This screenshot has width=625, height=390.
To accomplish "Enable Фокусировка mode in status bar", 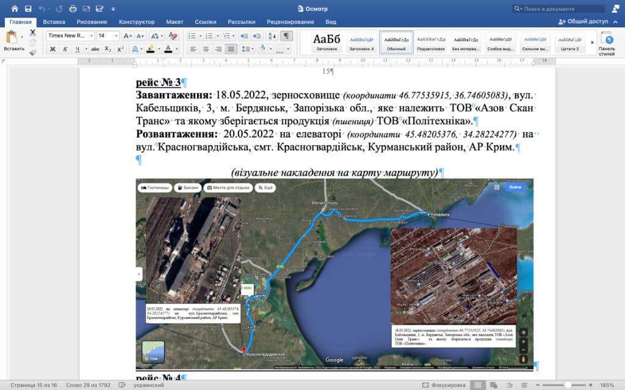I will tap(444, 385).
